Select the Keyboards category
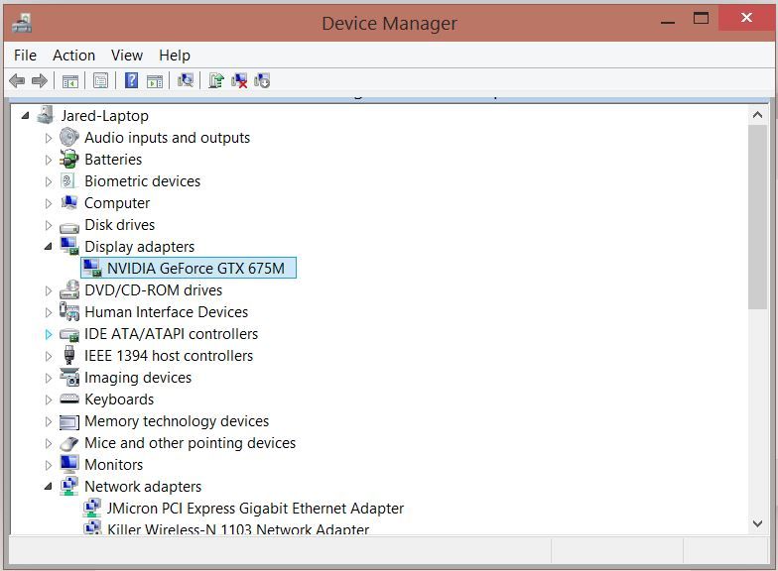 click(119, 400)
